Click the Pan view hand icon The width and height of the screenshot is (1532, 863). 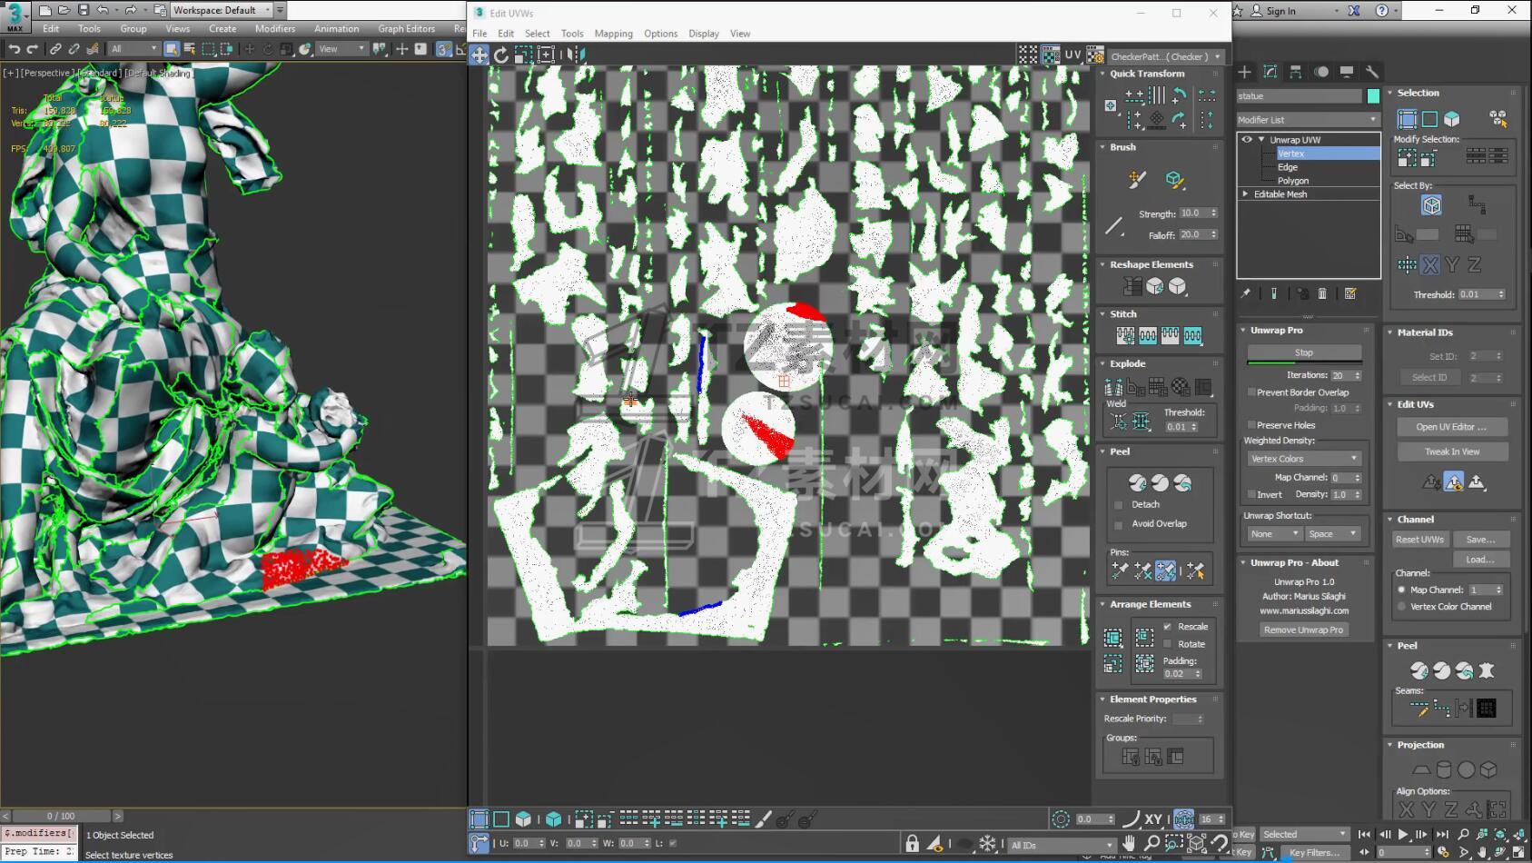(x=1129, y=844)
